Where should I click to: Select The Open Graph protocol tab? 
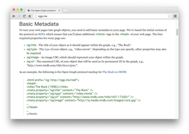pyautogui.click(x=43, y=11)
